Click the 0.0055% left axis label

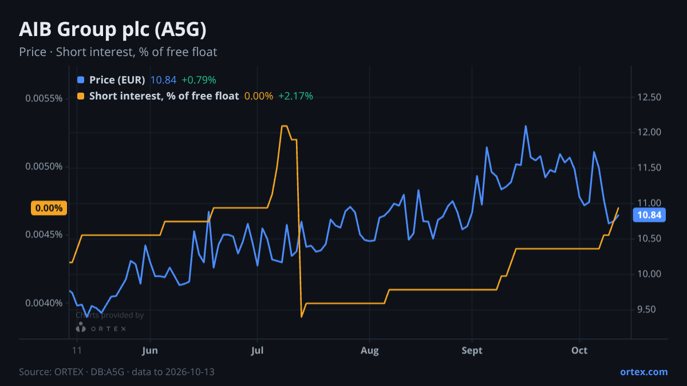click(44, 98)
